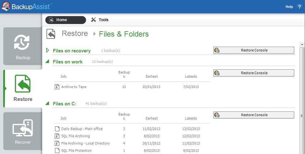Click the BackupAssist logo icon

click(6, 7)
